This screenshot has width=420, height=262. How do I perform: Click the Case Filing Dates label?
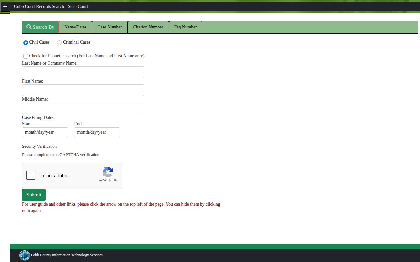point(38,117)
